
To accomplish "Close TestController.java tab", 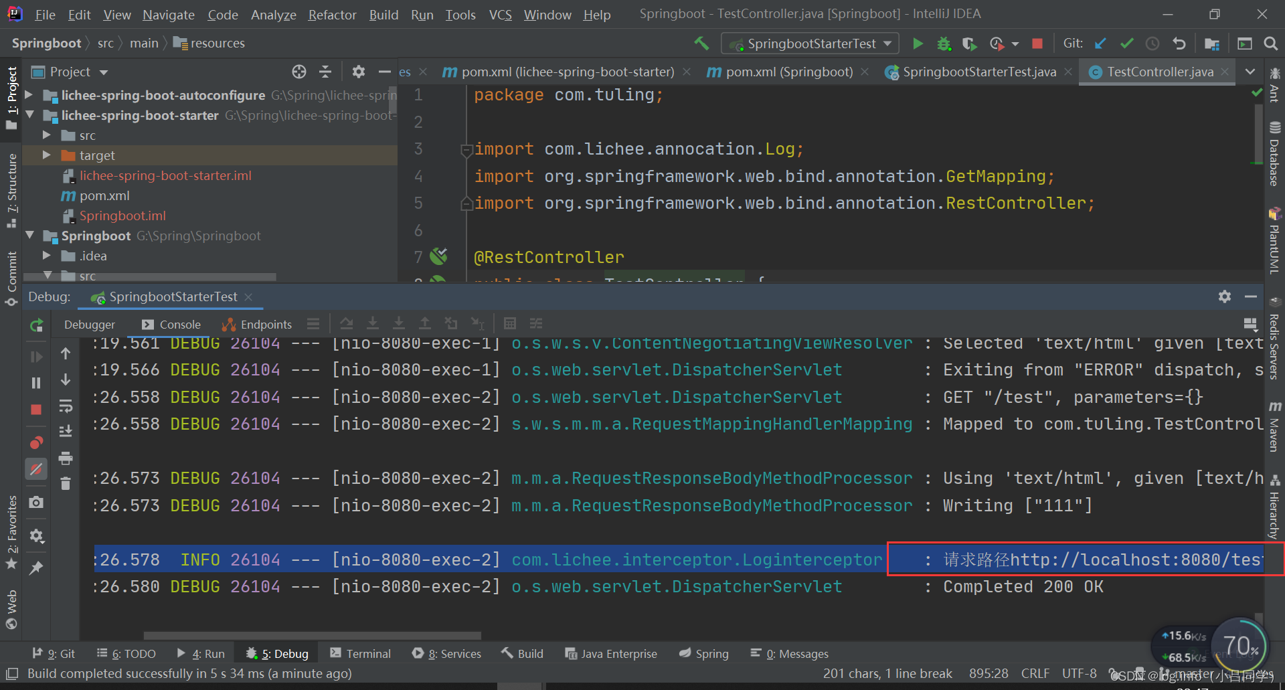I will click(1225, 72).
